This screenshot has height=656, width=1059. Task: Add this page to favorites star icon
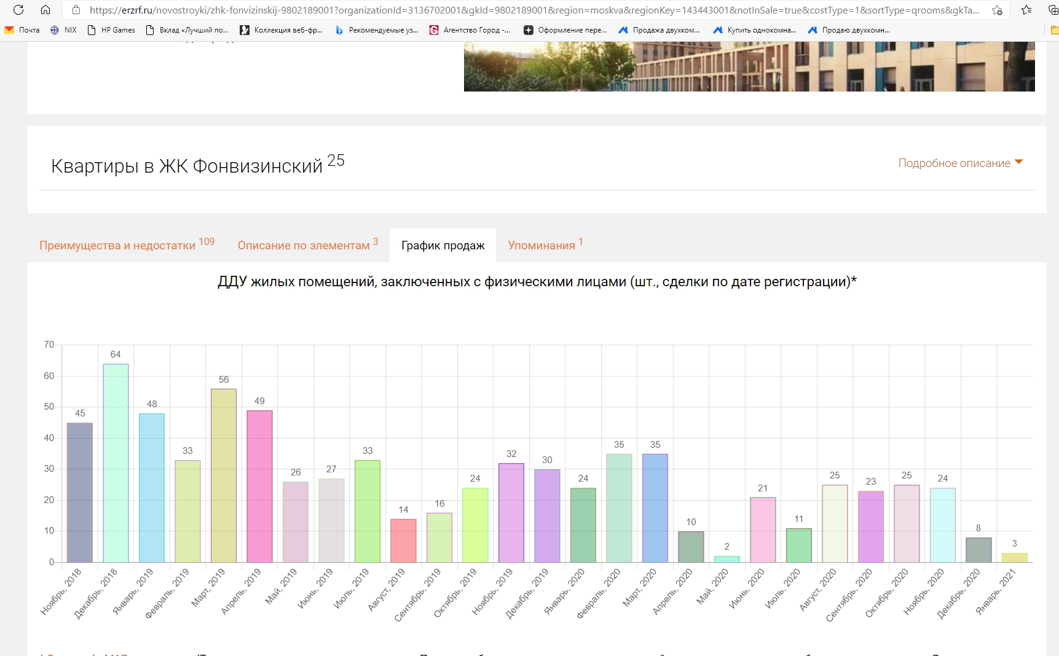pos(997,10)
